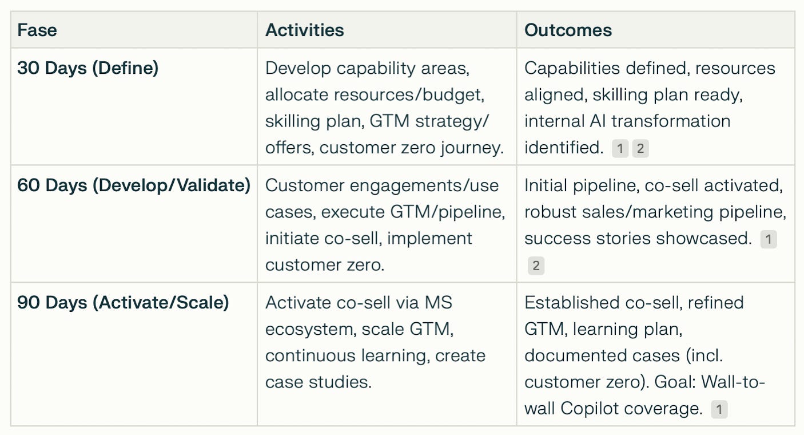Click citation badge 2 in 30 Days outcomes
This screenshot has height=435, width=804.
[x=640, y=149]
